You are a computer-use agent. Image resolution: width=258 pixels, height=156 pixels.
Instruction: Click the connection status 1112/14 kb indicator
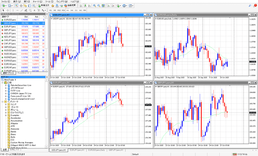[240, 154]
